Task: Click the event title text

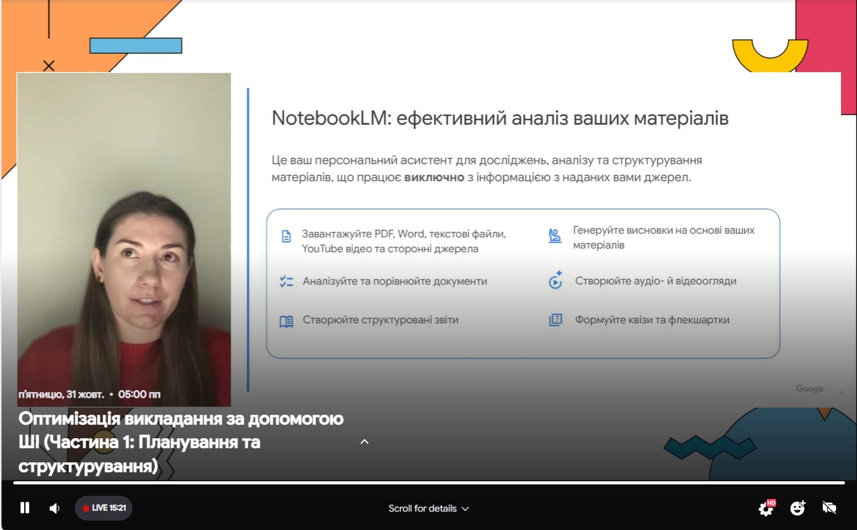Action: pos(181,442)
